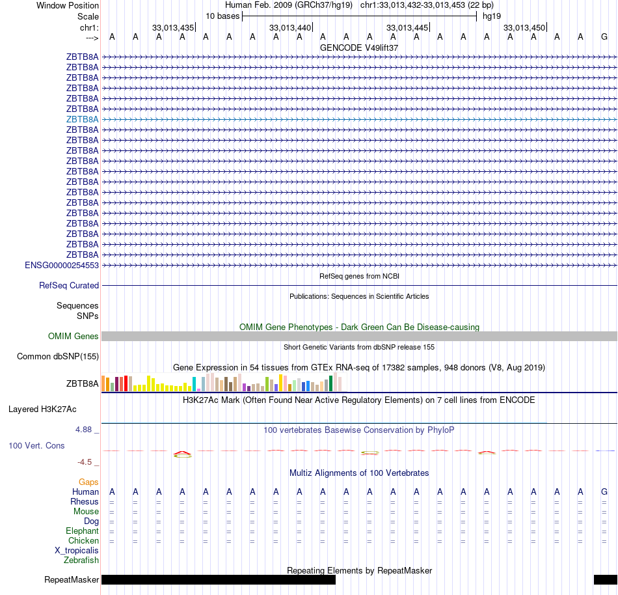Viewport: 618px width, 595px height.
Task: Select the Layered H3K27Ac label
Action: [x=42, y=409]
